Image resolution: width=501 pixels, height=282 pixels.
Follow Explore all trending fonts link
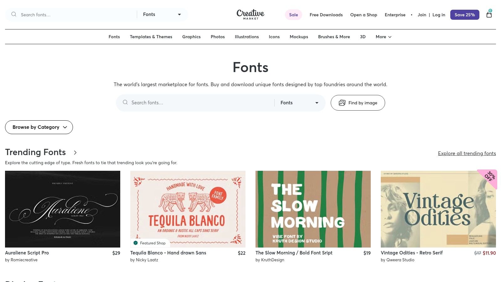467,153
